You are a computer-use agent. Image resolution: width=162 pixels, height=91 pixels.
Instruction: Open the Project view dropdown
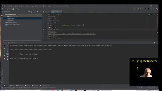point(8,12)
